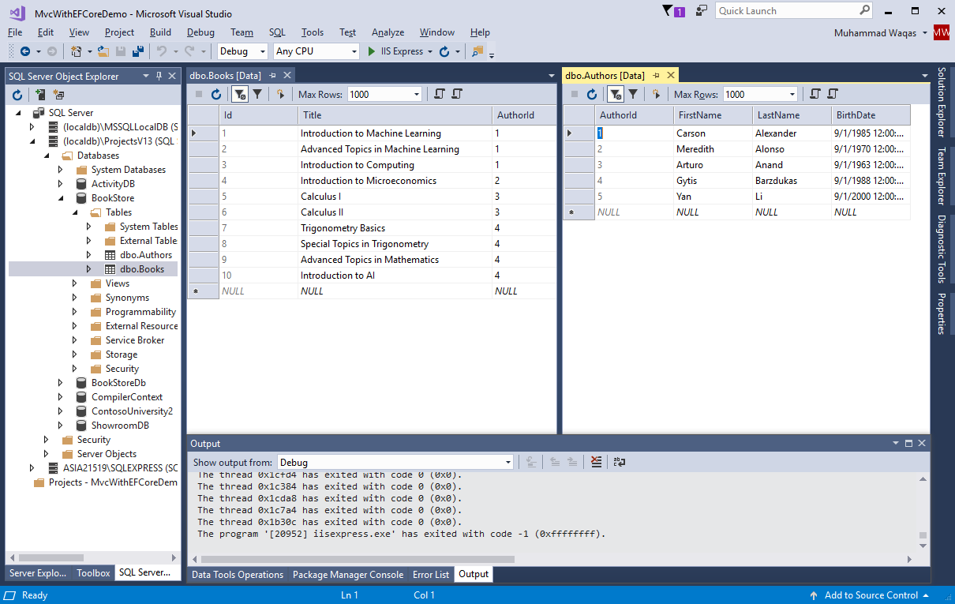
Task: Click the 'Trigonometry Basics' title cell
Action: [x=395, y=228]
